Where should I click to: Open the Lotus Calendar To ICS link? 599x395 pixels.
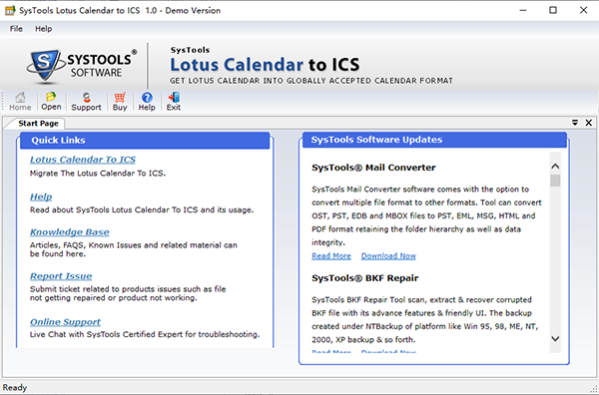click(x=83, y=160)
